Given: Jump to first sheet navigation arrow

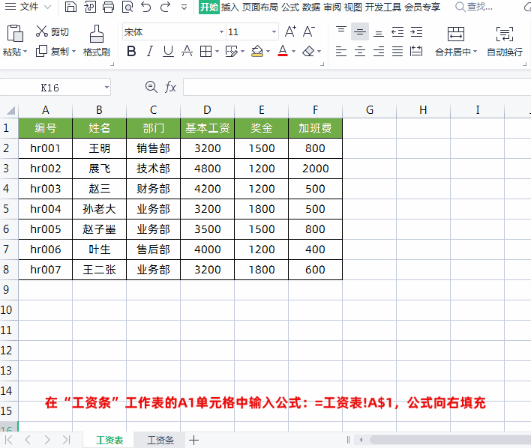Looking at the screenshot, I should coord(9,440).
